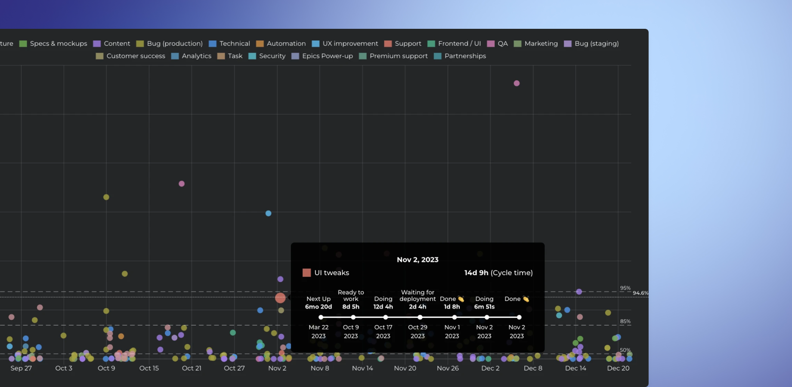Click Technical blue color swatch
The height and width of the screenshot is (387, 792).
tap(213, 43)
